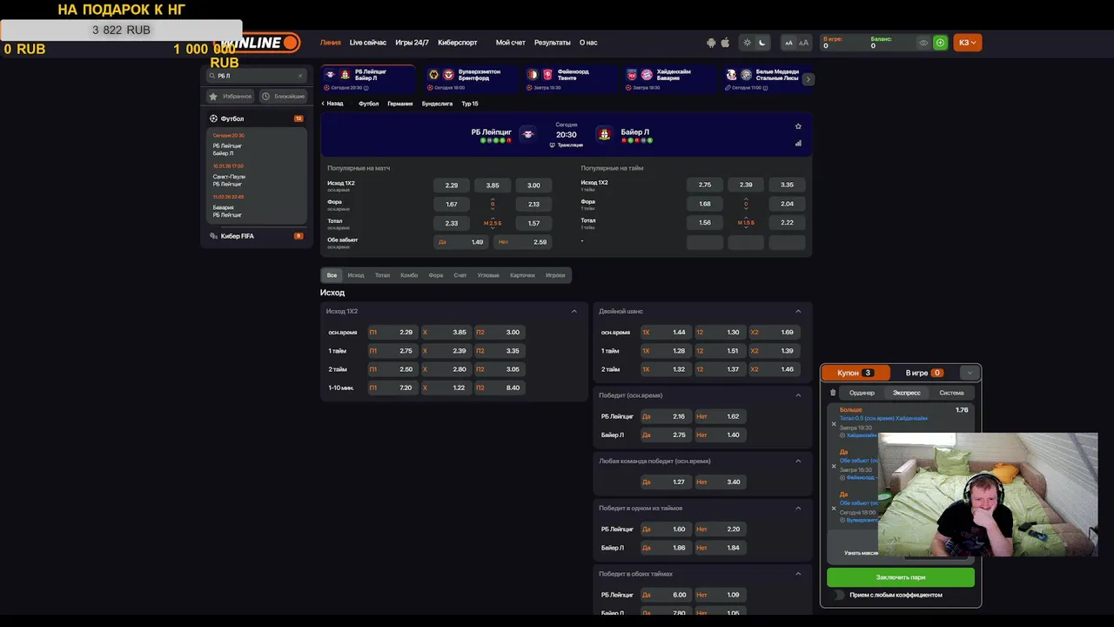Select the smaller font size button

789,43
